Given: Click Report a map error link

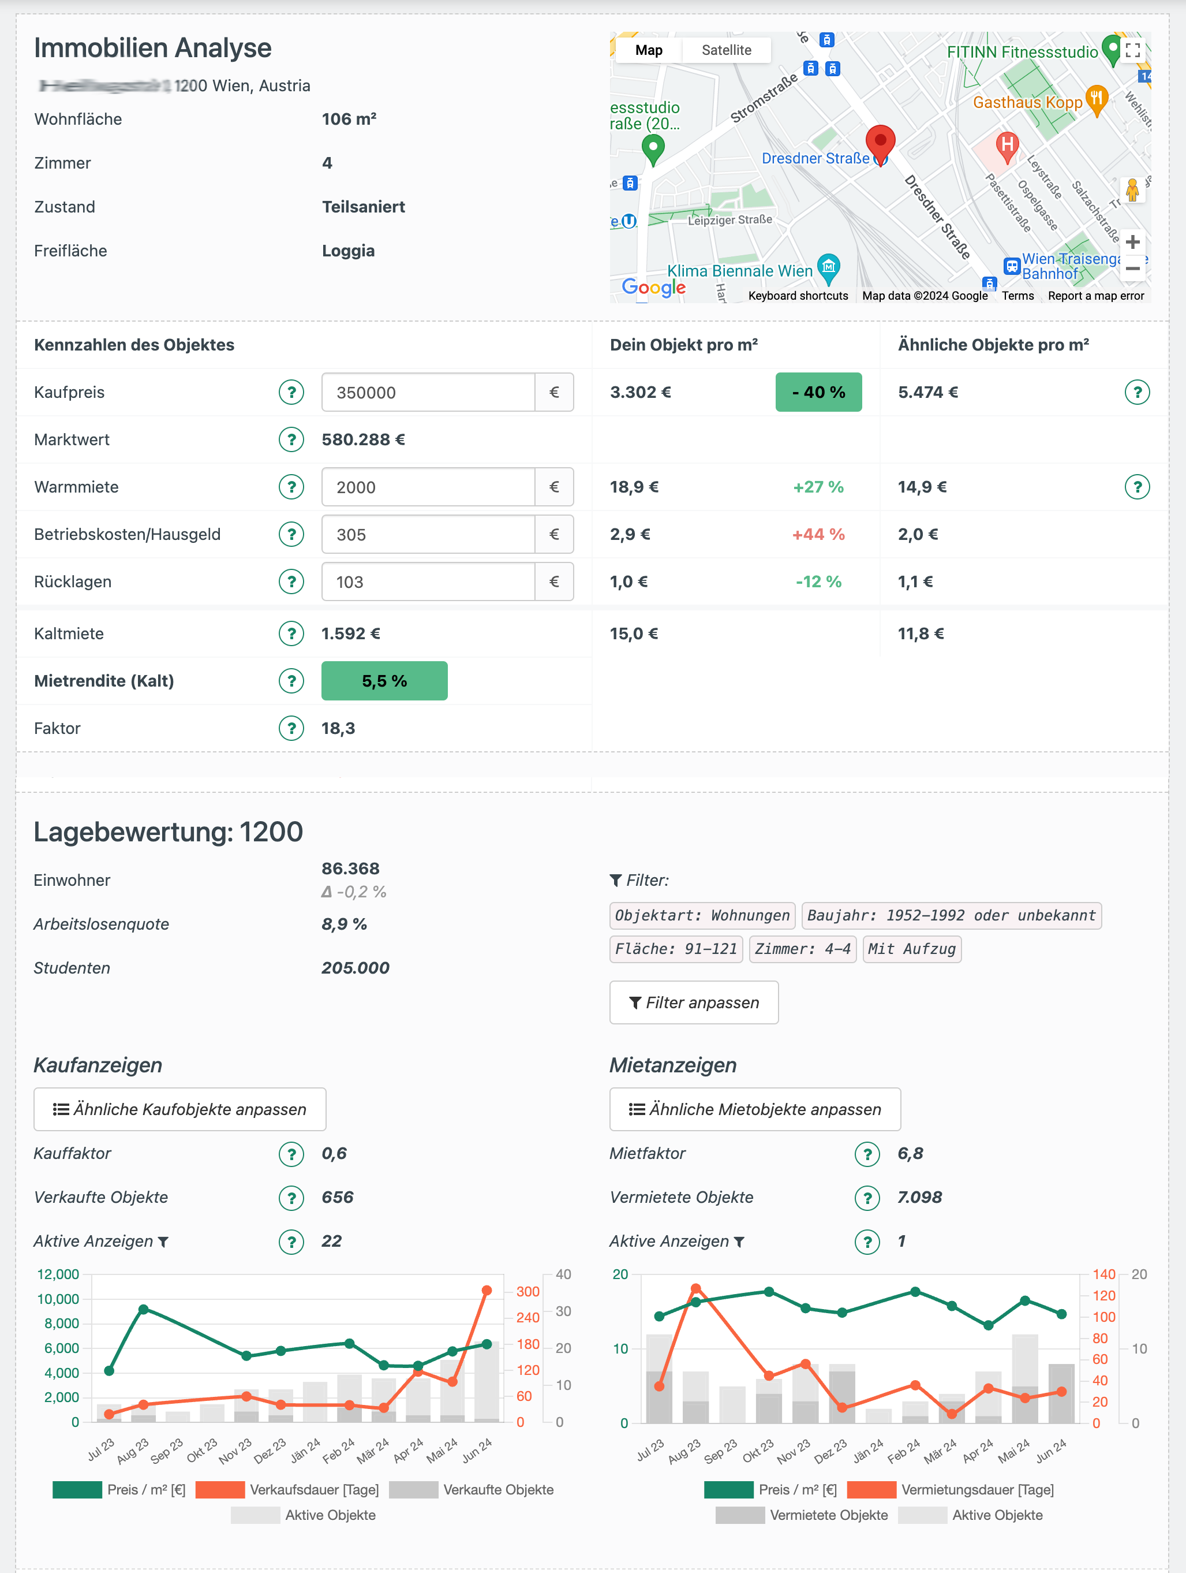Looking at the screenshot, I should 1096,296.
